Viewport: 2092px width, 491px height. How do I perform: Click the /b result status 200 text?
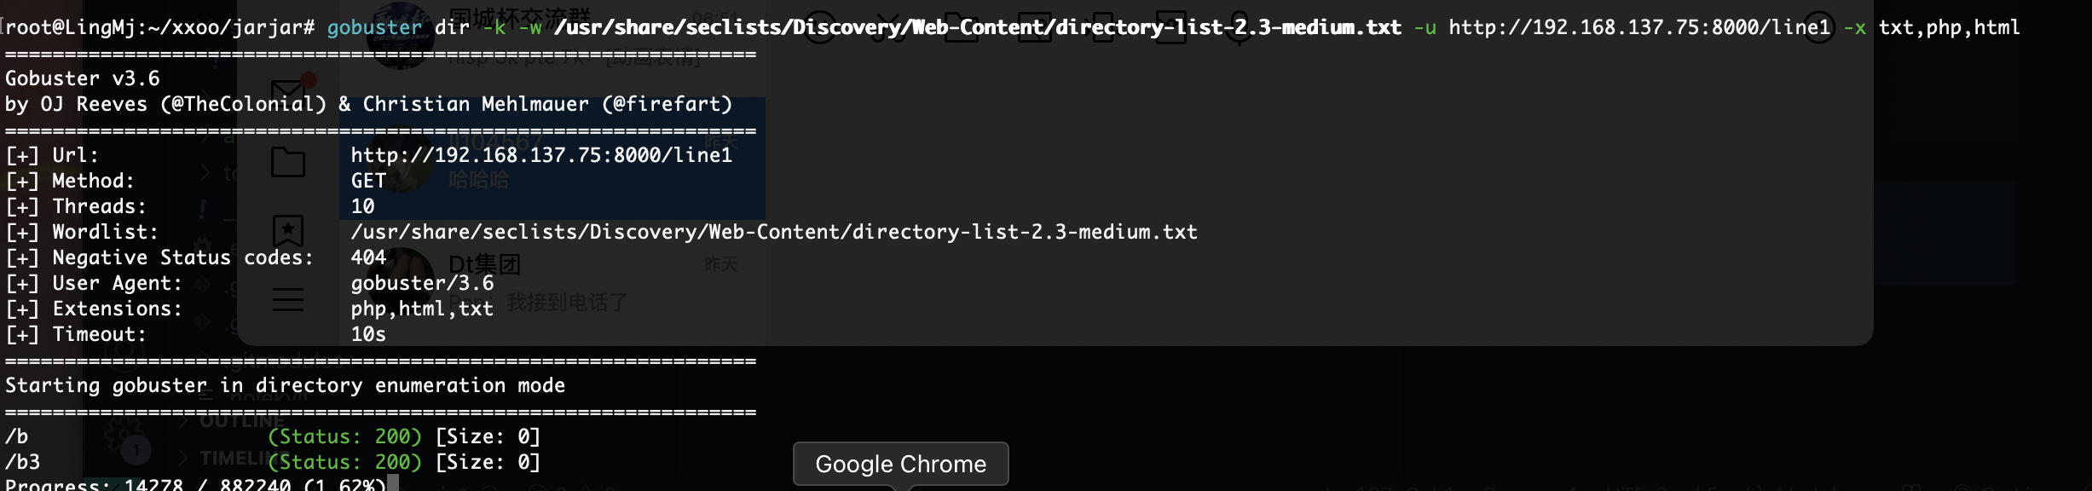[344, 436]
